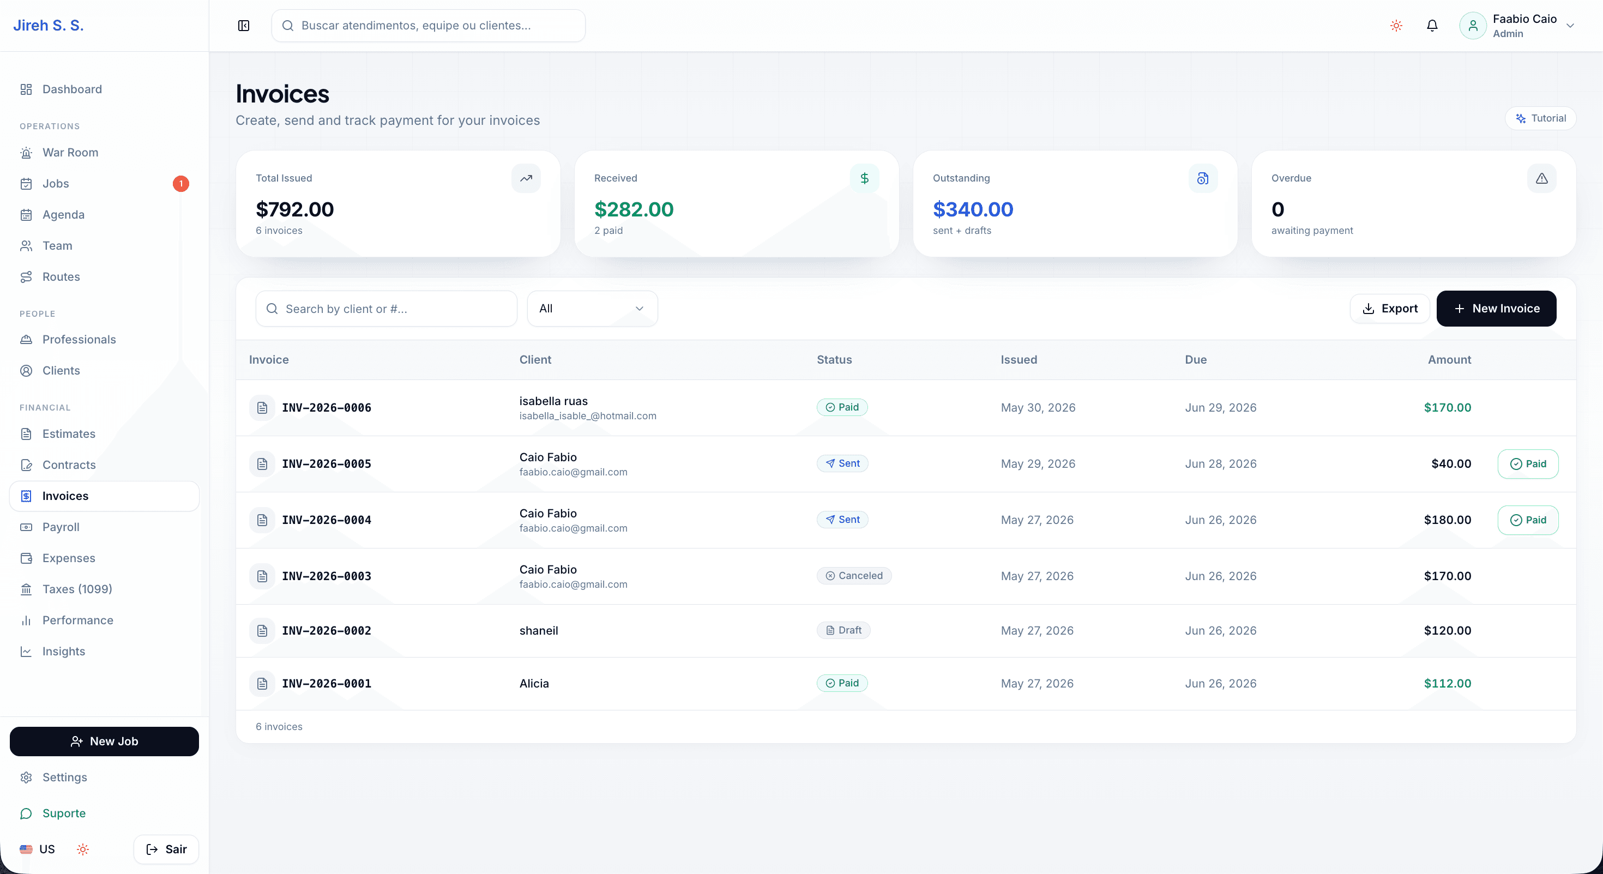Create a New Invoice
Screen dimensions: 1603x874
tap(1496, 309)
